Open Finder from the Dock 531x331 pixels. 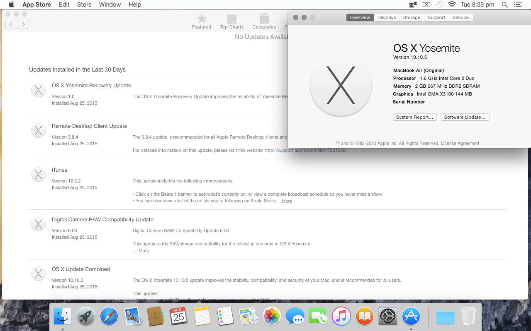[x=63, y=317]
